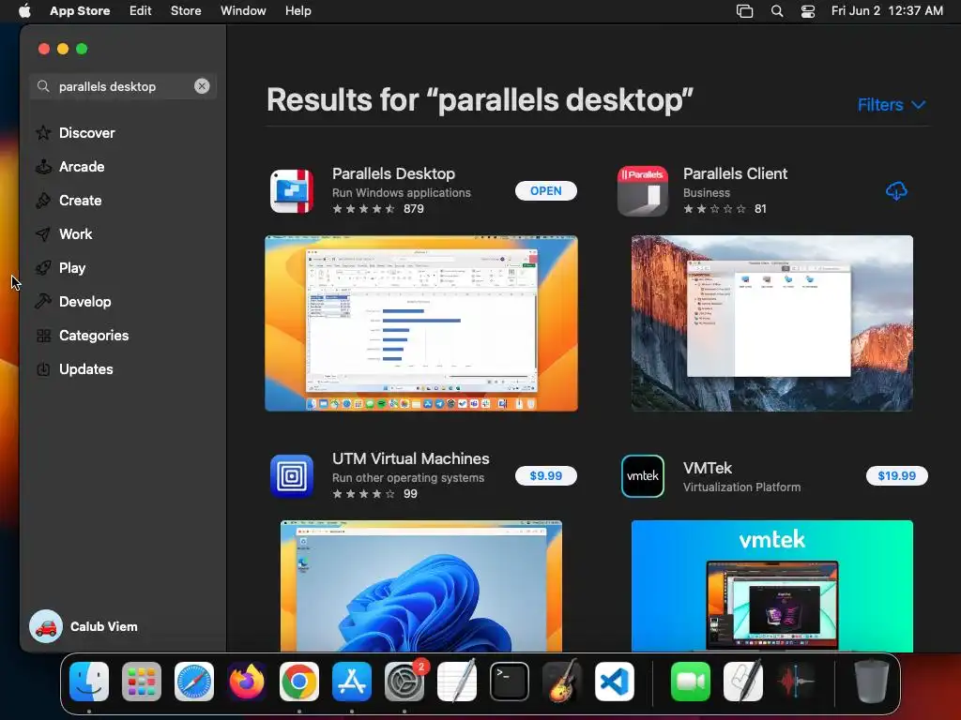Open the Parallels Client screenshot preview

(x=771, y=323)
